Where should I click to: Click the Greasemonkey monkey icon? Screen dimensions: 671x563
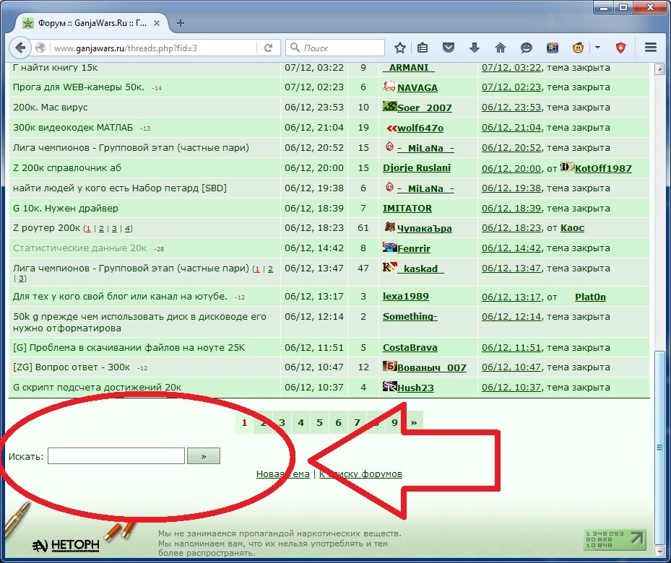click(578, 48)
